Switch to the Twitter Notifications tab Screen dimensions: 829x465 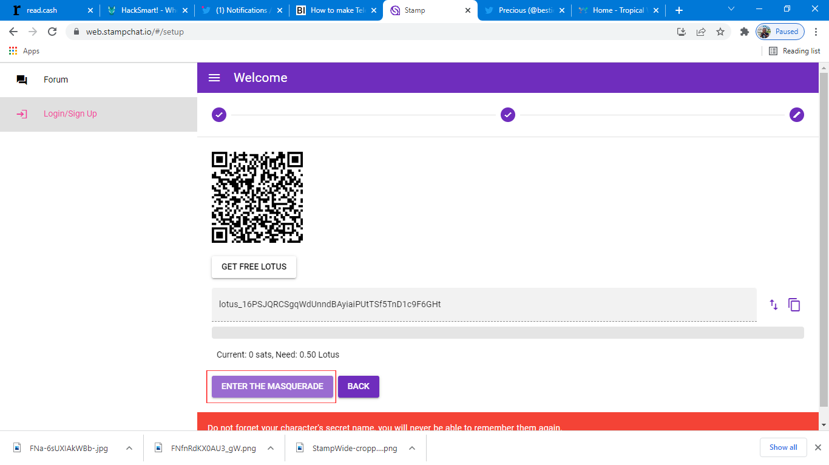point(241,10)
